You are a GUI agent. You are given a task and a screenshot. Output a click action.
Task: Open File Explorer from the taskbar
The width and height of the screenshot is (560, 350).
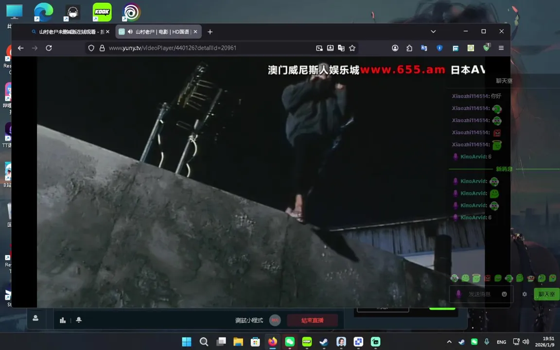point(238,342)
